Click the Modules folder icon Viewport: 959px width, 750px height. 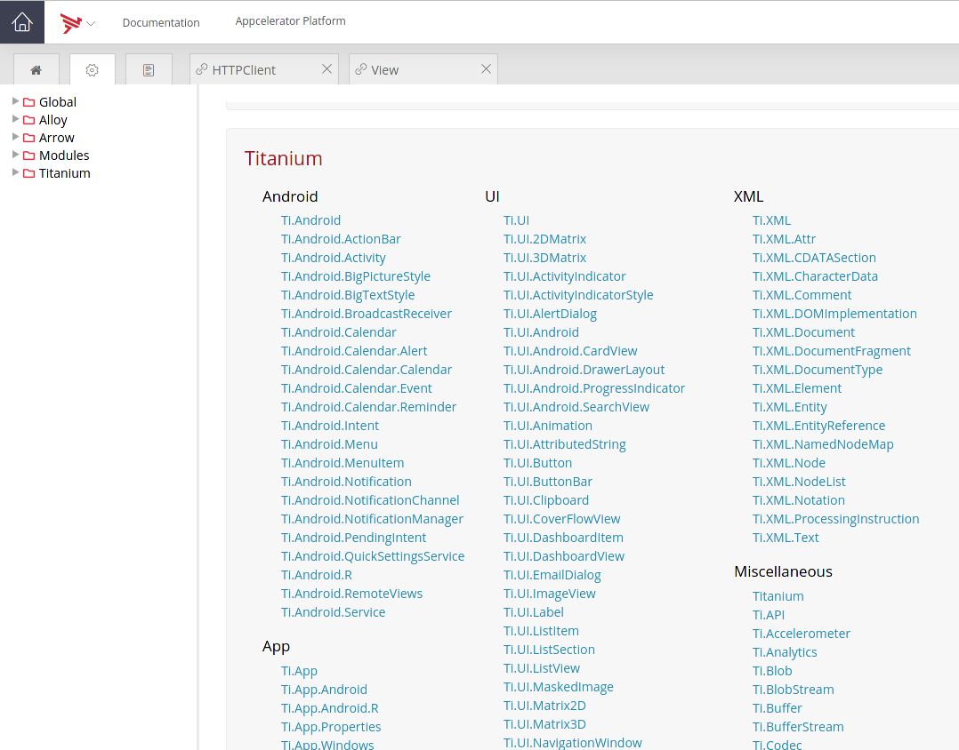pos(28,156)
